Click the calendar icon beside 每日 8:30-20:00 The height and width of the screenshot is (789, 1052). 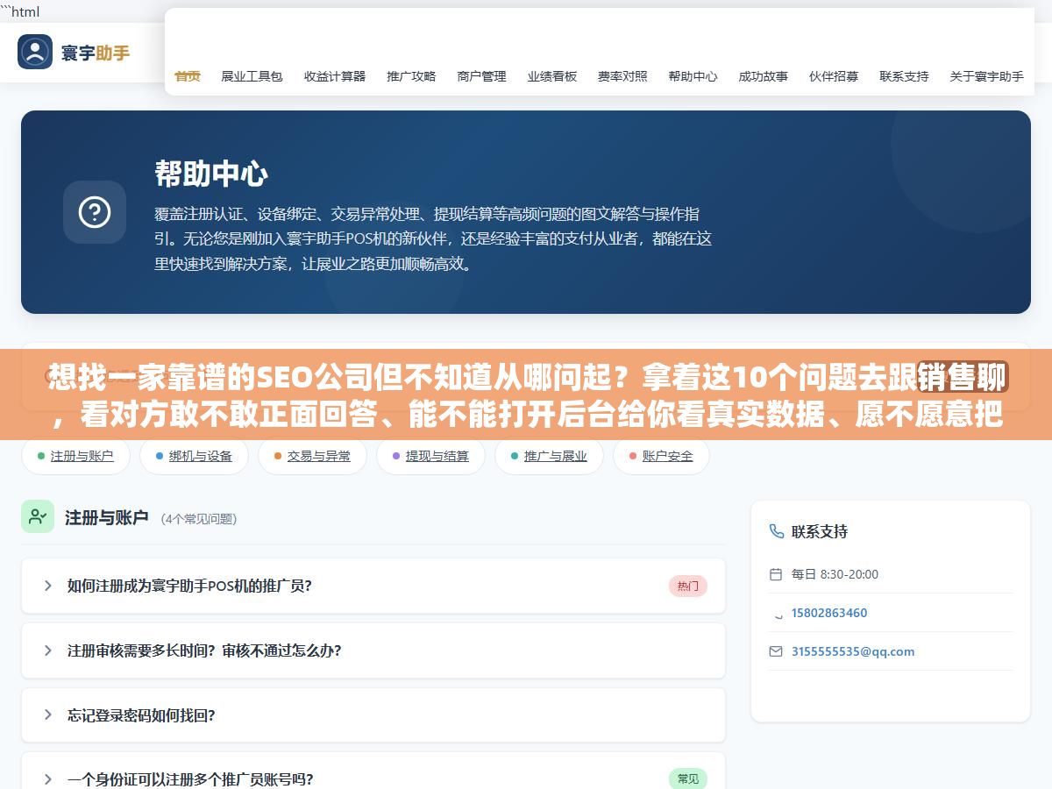[x=776, y=574]
